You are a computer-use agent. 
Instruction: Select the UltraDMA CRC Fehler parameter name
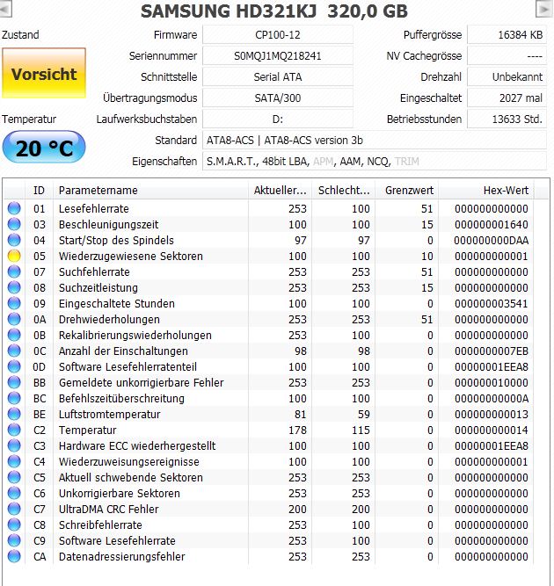click(108, 509)
